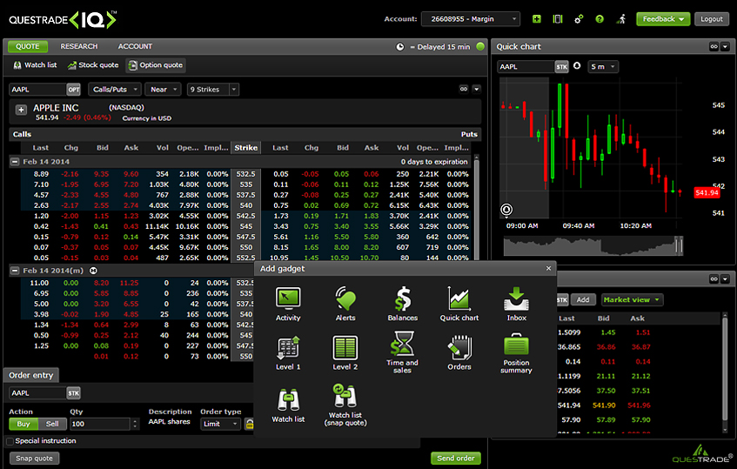The image size is (737, 469).
Task: Click the link icon in option quote panel
Action: (464, 89)
